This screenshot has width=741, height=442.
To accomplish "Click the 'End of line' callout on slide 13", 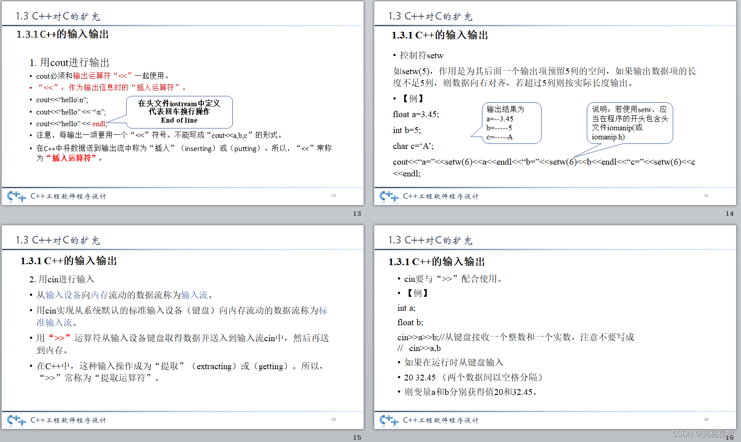I will pos(179,112).
